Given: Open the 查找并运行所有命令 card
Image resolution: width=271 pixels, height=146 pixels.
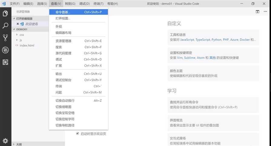Looking at the screenshot, I should pyautogui.click(x=213, y=105).
